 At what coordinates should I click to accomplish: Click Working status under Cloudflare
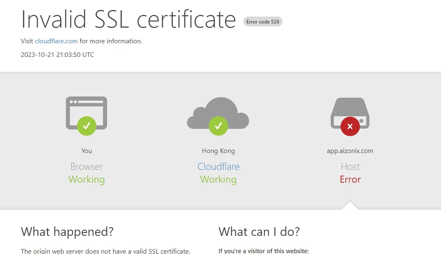click(218, 180)
